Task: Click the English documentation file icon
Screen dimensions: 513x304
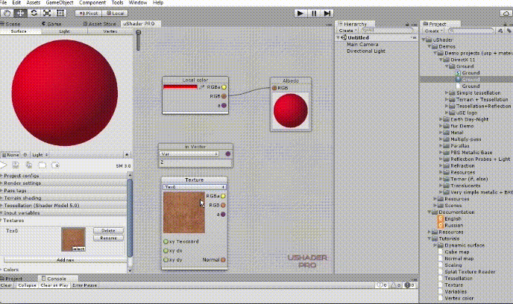Action: click(x=441, y=218)
